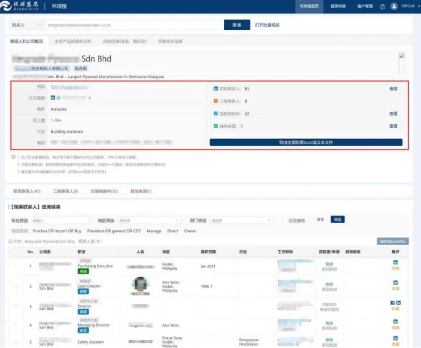Choose preset query Purchas OR import OR Buy

coord(57,231)
